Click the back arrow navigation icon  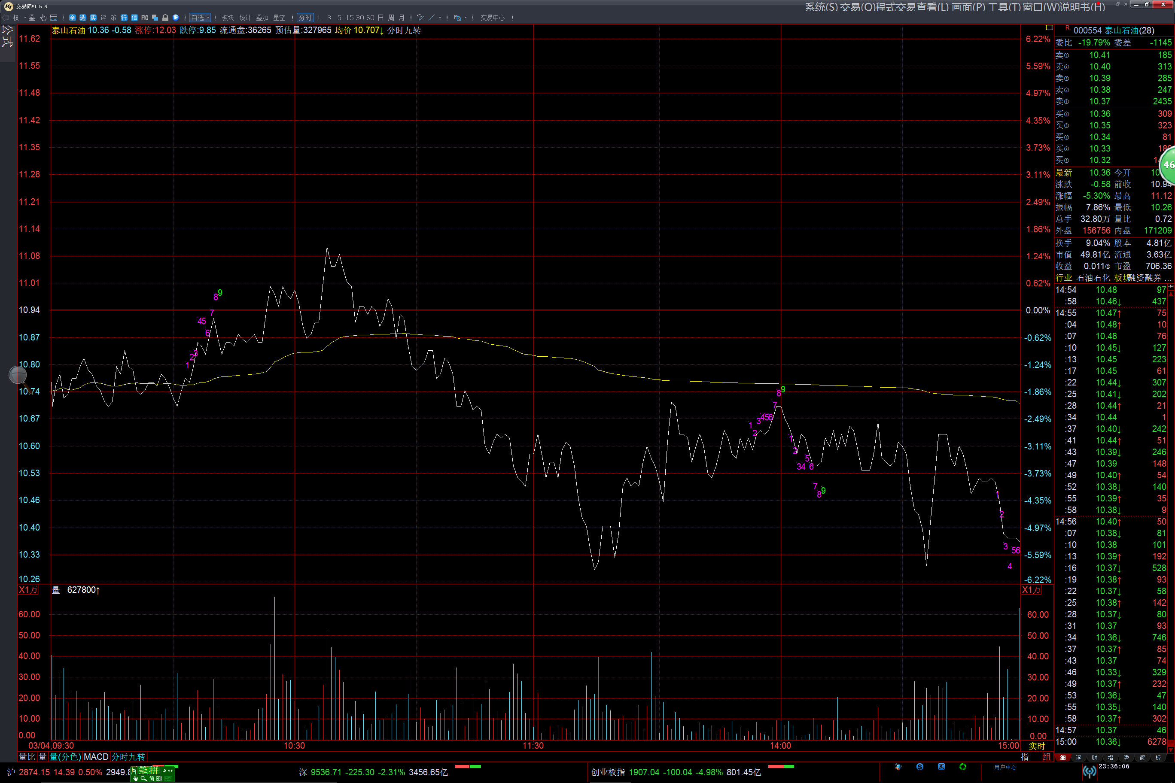[6, 18]
